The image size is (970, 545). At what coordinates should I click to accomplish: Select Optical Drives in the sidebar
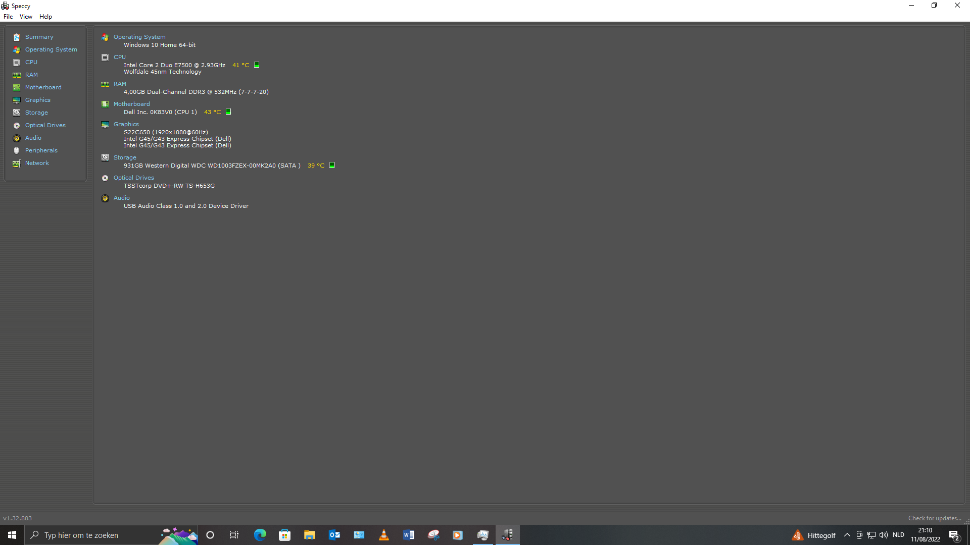45,125
